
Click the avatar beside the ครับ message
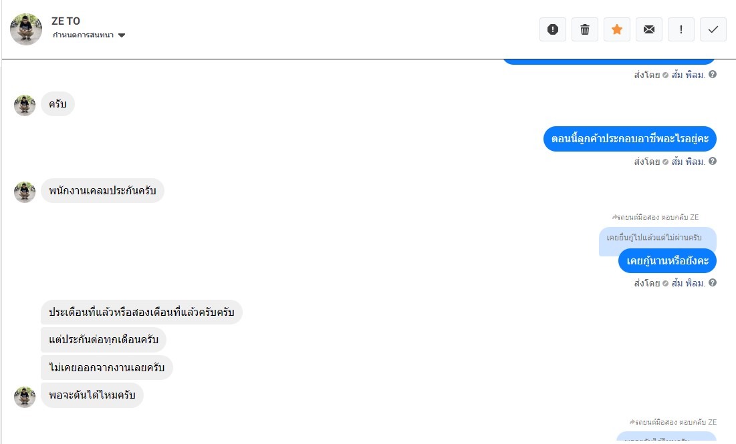click(x=25, y=105)
